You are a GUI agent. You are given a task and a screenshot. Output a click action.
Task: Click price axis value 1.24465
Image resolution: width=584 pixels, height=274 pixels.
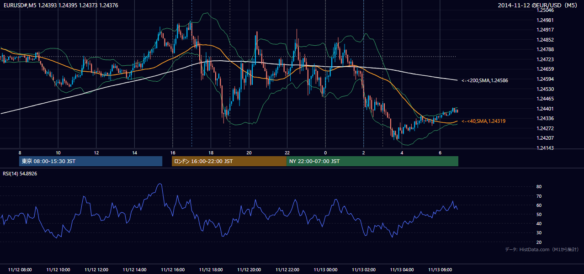click(545, 99)
